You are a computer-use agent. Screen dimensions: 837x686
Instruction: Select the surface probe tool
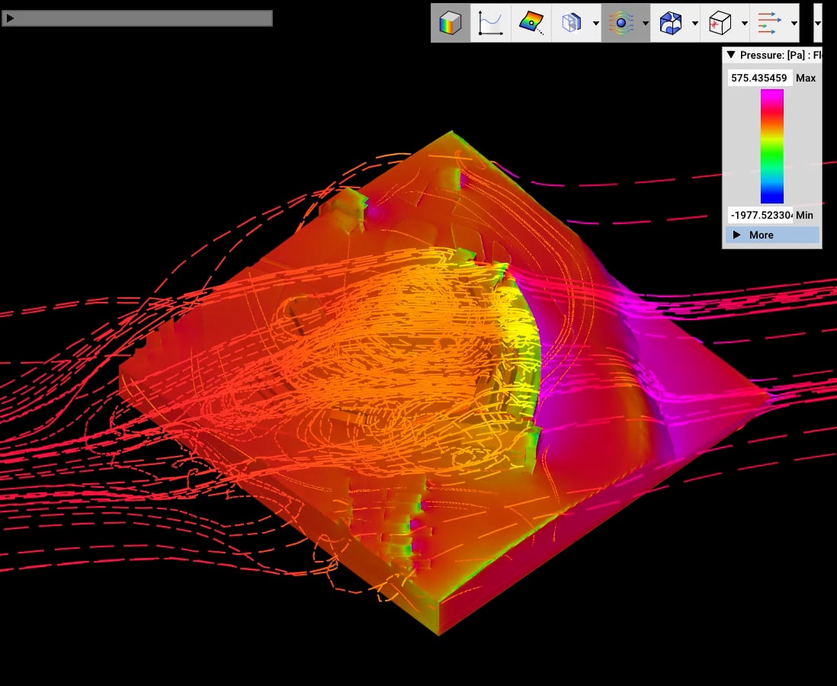532,23
